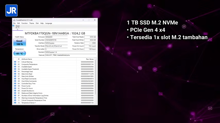Click the Host Write Commands status circle icon
Screen dimensions: 220x123
pyautogui.click(x=15, y=81)
